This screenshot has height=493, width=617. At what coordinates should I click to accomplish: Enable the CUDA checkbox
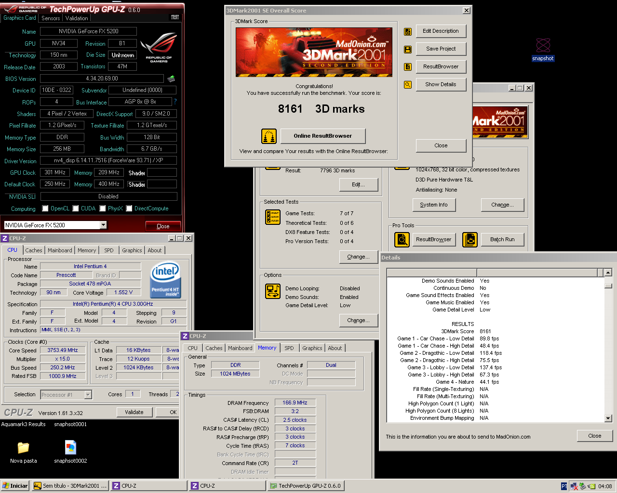click(76, 208)
